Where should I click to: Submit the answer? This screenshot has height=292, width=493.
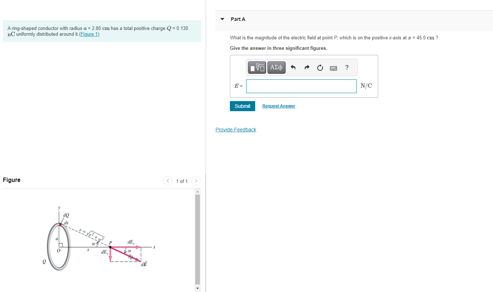click(242, 106)
